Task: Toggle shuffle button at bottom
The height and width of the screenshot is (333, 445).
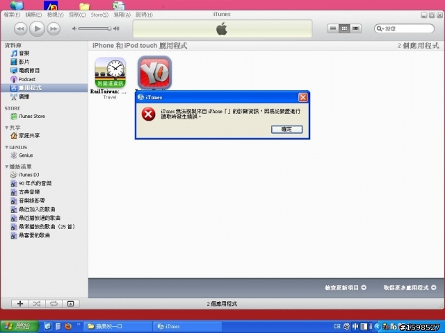Action: coord(37,304)
